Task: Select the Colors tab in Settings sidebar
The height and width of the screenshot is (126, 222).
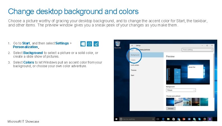Action: coord(147,60)
